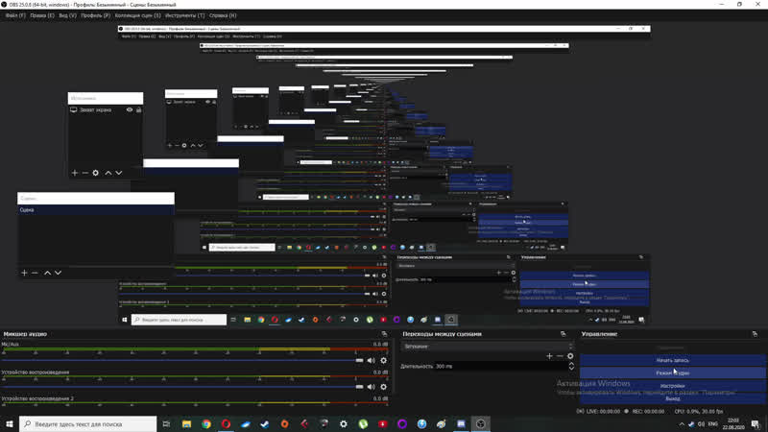Open the Справка menu
Screen dimensions: 768x432
coord(223,15)
